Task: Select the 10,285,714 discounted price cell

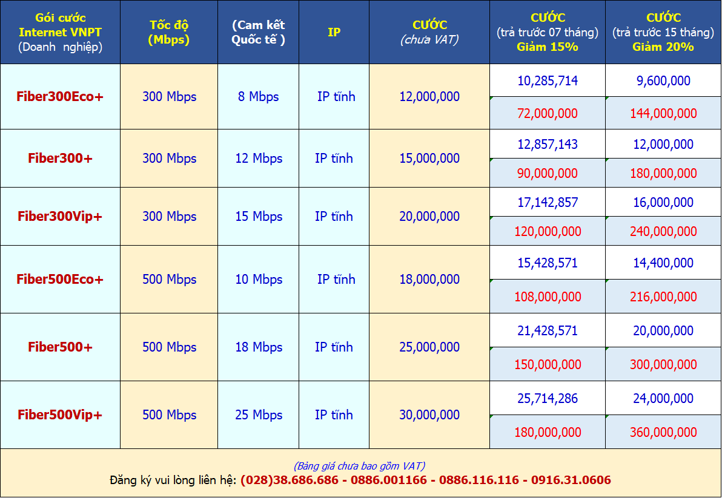Action: 548,80
